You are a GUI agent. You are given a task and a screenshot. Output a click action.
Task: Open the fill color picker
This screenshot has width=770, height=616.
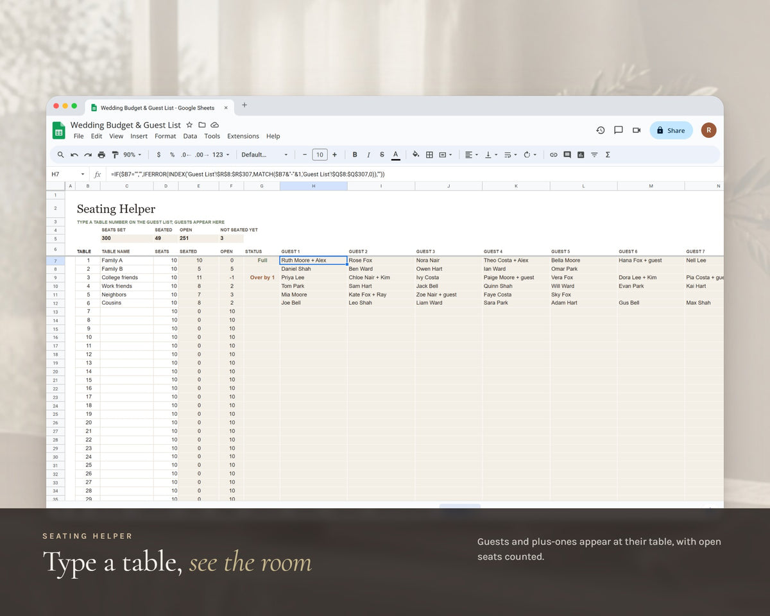coord(416,155)
